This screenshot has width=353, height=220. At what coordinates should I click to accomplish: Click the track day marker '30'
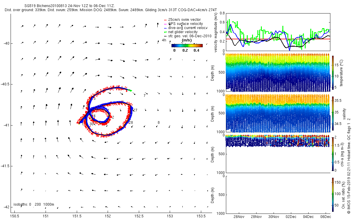pos(91,124)
